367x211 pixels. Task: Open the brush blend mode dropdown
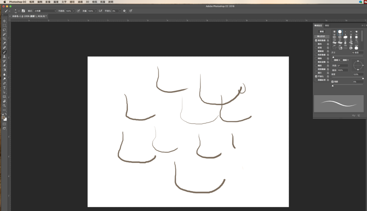point(45,11)
